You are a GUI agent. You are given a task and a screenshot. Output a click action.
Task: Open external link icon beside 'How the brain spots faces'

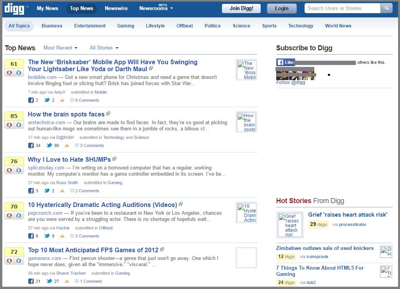point(108,113)
